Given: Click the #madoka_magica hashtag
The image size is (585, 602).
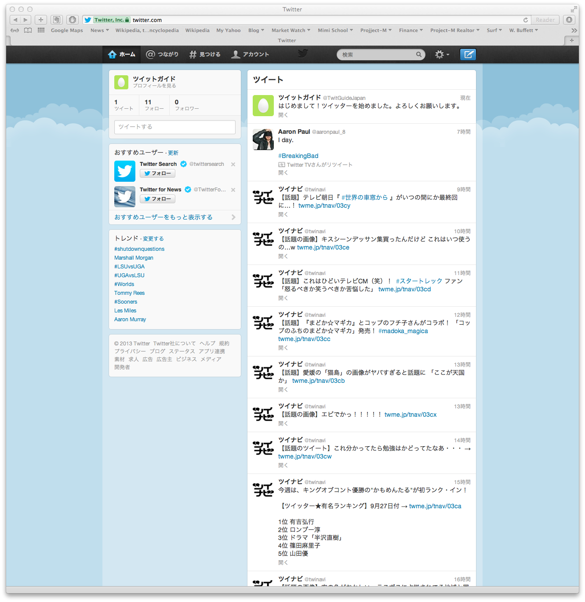Looking at the screenshot, I should click(x=403, y=331).
